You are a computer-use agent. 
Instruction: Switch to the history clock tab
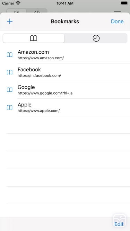point(96,38)
